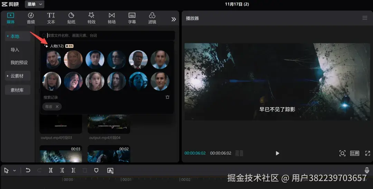The image size is (373, 189).
Task: Select the output.mp4片段03 clip thumbnail
Action: click(x=61, y=124)
